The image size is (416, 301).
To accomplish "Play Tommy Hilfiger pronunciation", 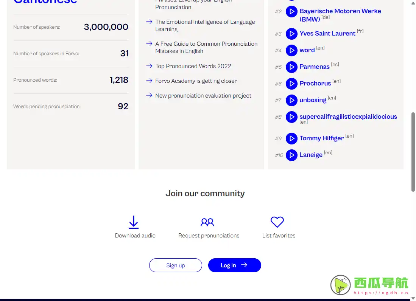I will pyautogui.click(x=291, y=138).
